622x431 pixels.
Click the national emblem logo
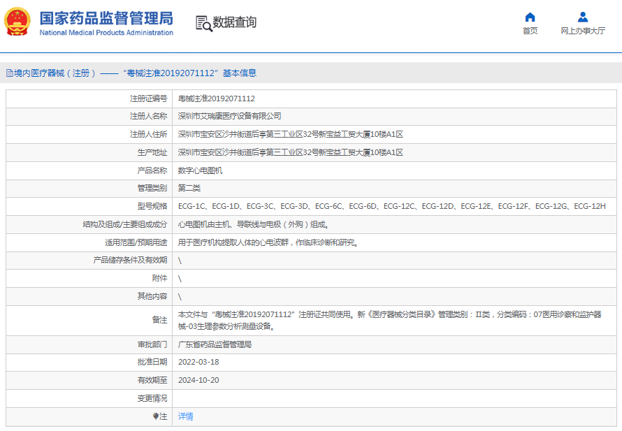click(x=17, y=22)
